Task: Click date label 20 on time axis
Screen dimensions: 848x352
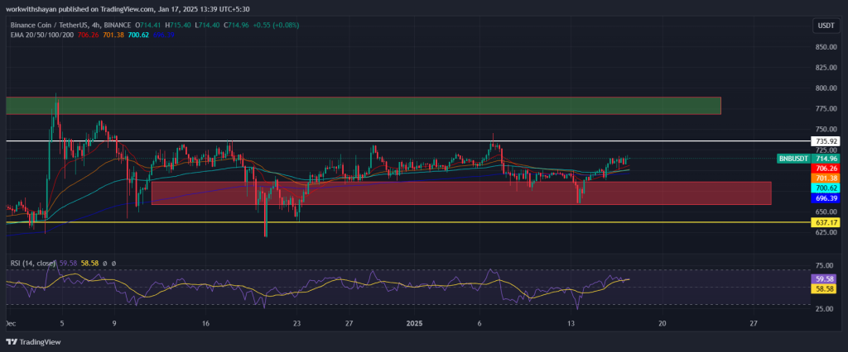Action: pyautogui.click(x=662, y=323)
